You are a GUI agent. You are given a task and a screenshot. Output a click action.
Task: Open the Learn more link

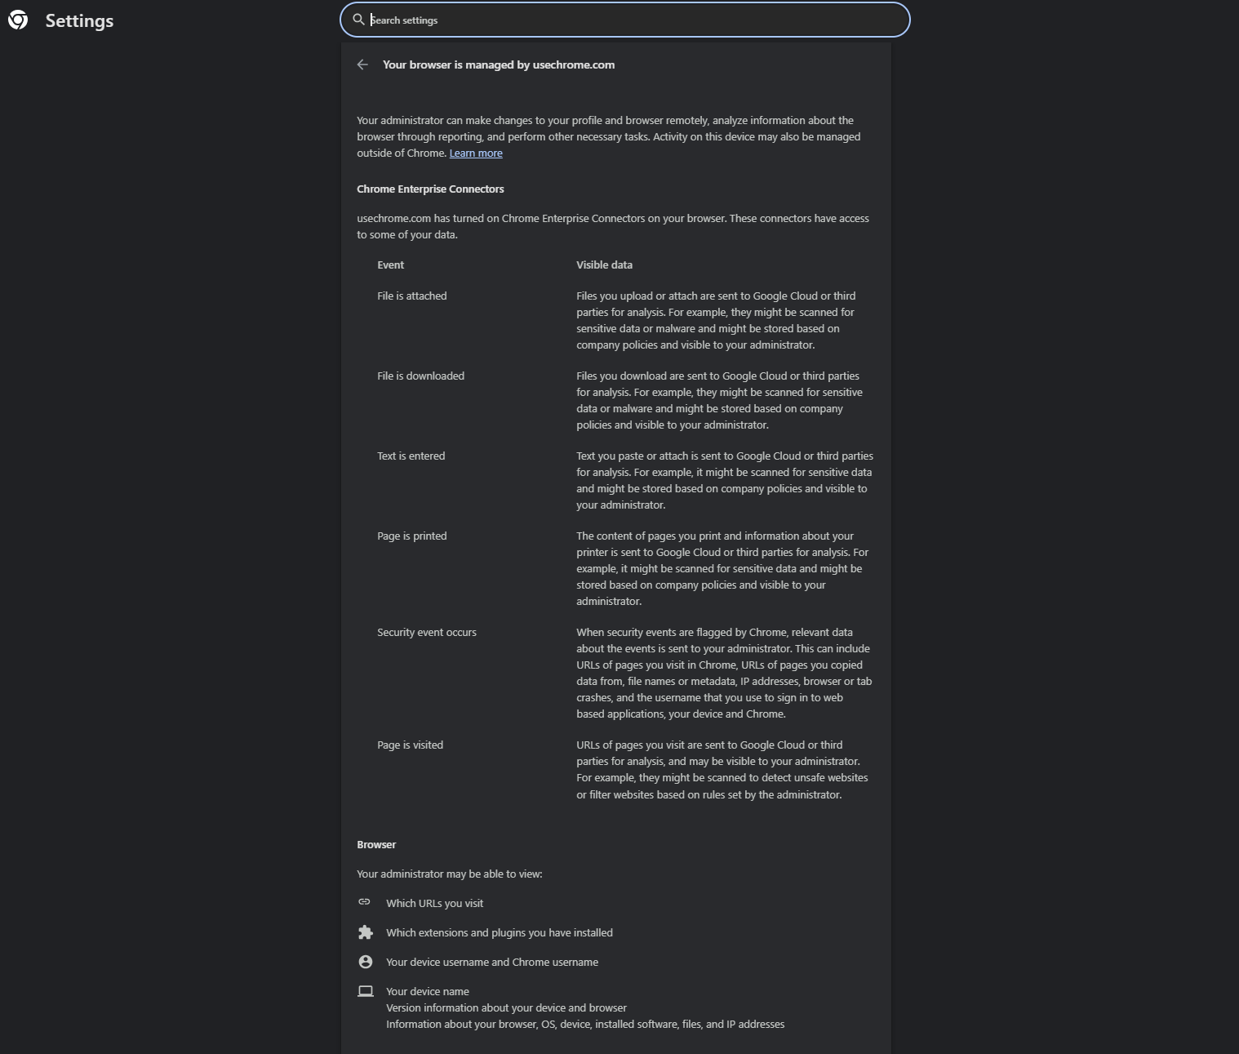(476, 153)
